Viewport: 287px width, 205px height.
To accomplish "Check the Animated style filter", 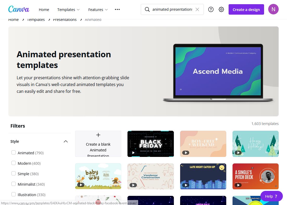I will click(14, 152).
